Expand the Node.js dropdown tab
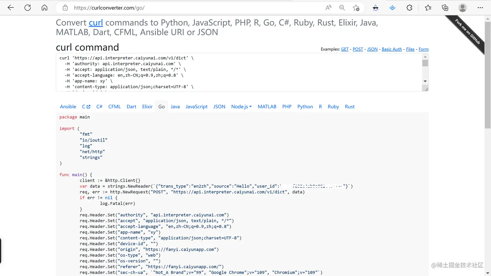This screenshot has width=491, height=276. pyautogui.click(x=241, y=107)
